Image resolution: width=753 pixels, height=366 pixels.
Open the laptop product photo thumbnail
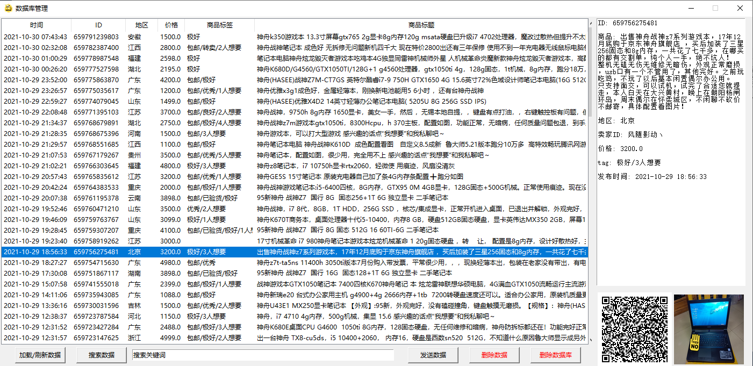pyautogui.click(x=709, y=328)
